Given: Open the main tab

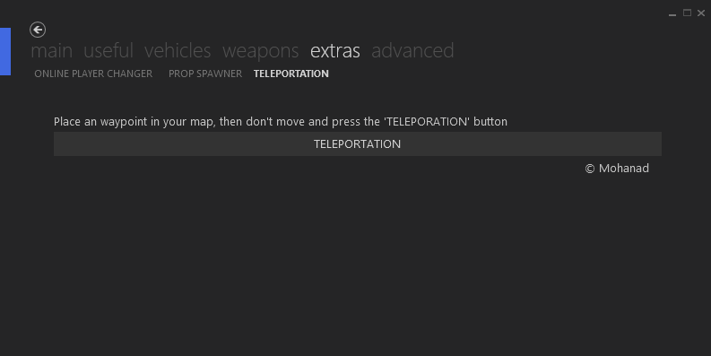Looking at the screenshot, I should pyautogui.click(x=52, y=51).
